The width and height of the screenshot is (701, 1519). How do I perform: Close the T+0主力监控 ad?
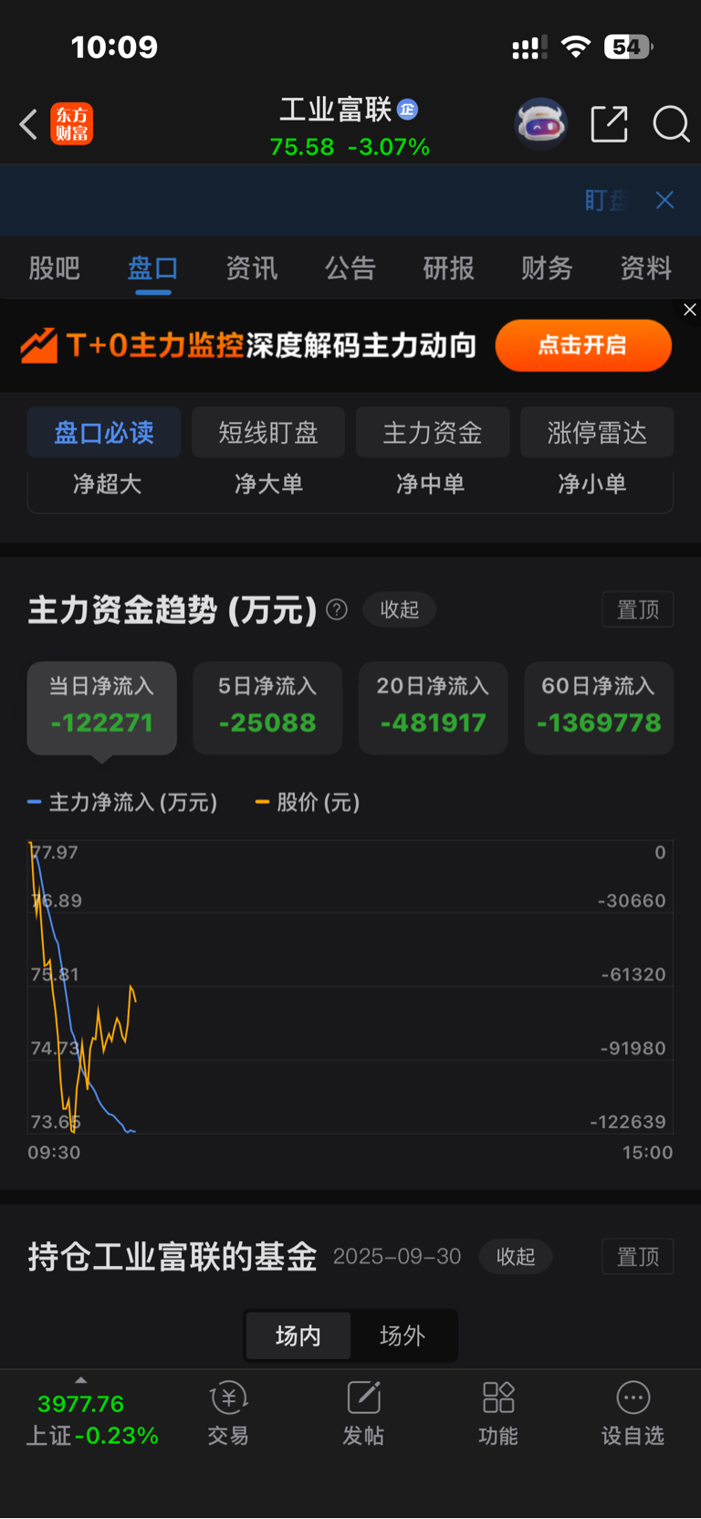click(690, 310)
